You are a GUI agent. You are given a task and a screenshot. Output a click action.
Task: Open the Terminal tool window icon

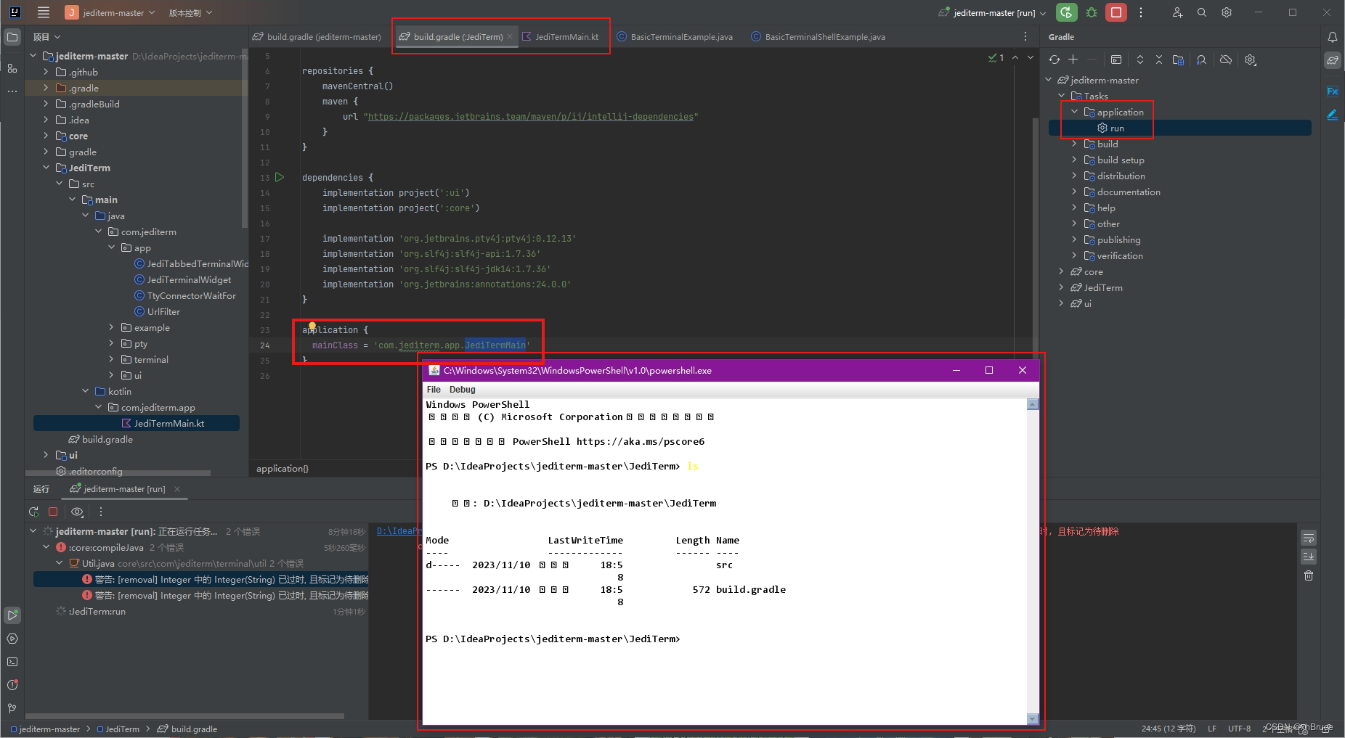(12, 662)
